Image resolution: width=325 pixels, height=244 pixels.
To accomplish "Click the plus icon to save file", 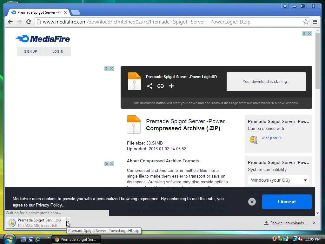I will [x=171, y=86].
